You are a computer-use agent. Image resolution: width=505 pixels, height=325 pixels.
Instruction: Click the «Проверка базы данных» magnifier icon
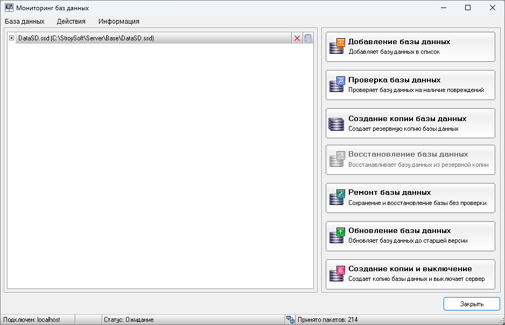(x=336, y=85)
